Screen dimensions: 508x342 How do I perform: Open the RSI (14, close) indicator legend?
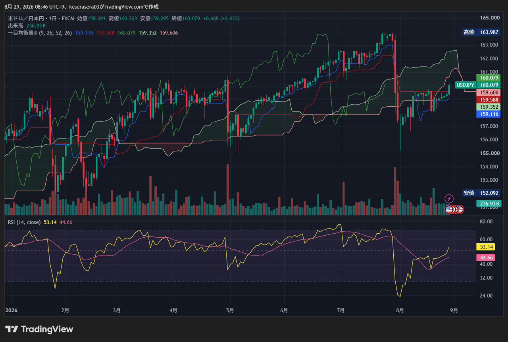click(x=24, y=222)
